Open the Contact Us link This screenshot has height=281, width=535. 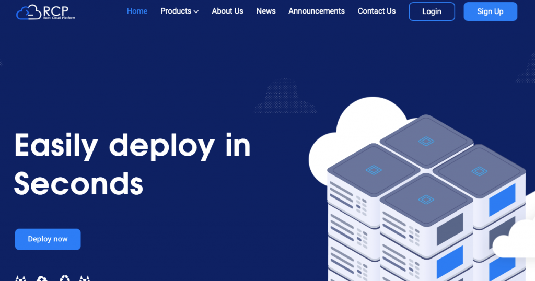point(377,11)
